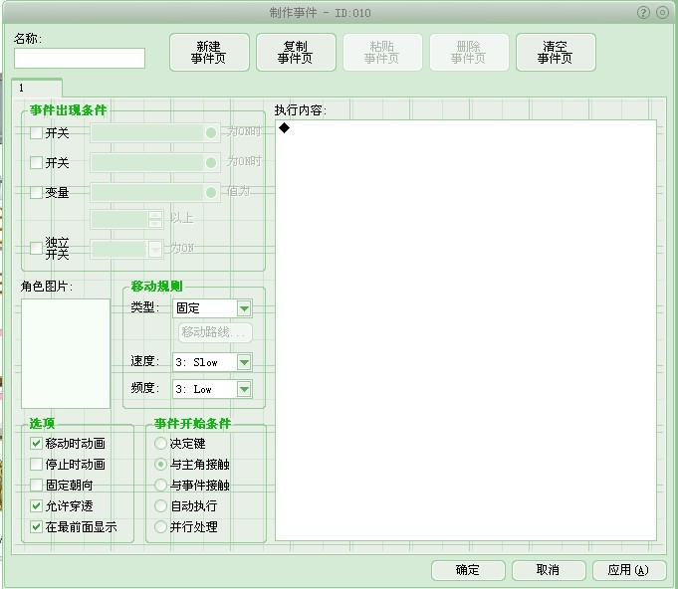The image size is (678, 589).
Task: Open the 类型 dropdown showing 固定
Action: (212, 308)
